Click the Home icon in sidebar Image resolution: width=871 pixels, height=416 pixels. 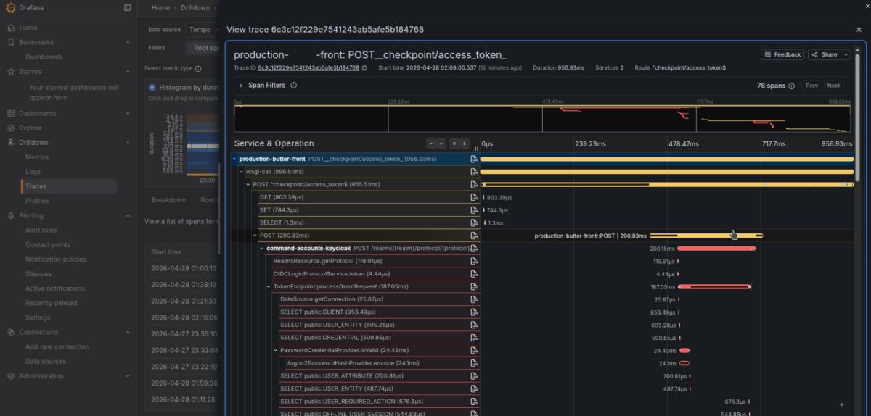(x=12, y=28)
